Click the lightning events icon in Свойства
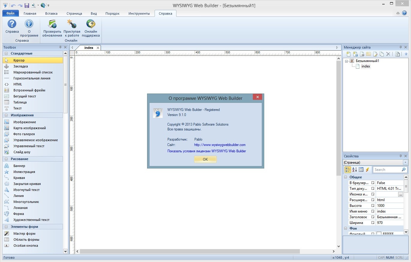The image size is (411, 262). point(368,170)
